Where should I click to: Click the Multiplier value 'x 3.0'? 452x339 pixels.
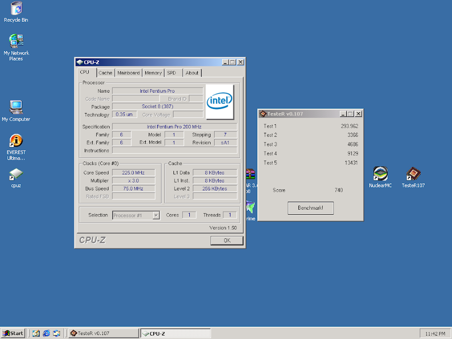tap(133, 180)
